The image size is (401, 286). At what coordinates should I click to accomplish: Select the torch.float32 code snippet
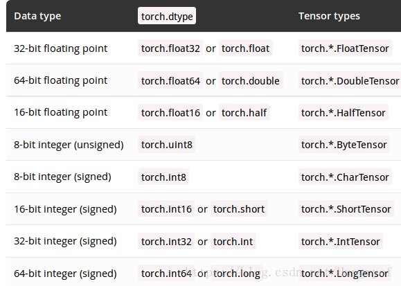click(x=170, y=48)
